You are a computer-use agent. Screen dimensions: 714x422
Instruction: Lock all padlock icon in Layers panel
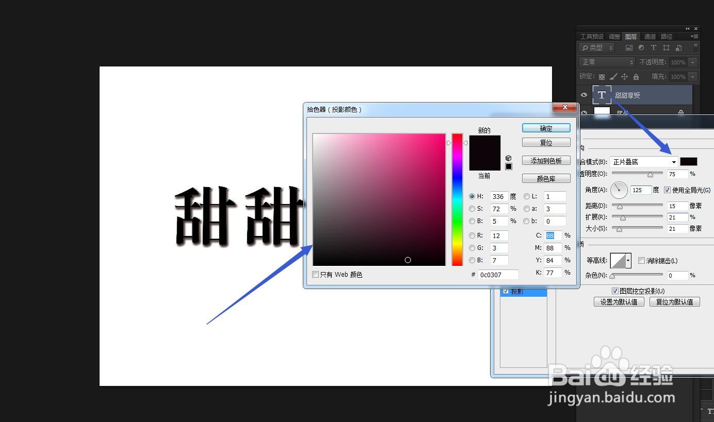pyautogui.click(x=636, y=77)
